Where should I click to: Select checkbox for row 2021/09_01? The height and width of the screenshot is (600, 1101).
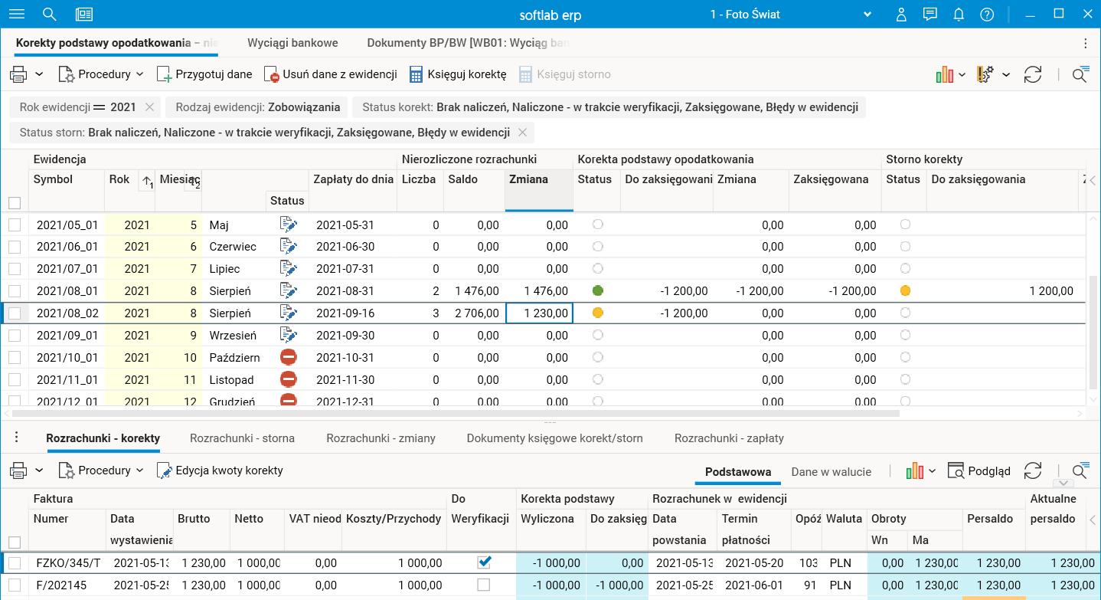point(15,336)
